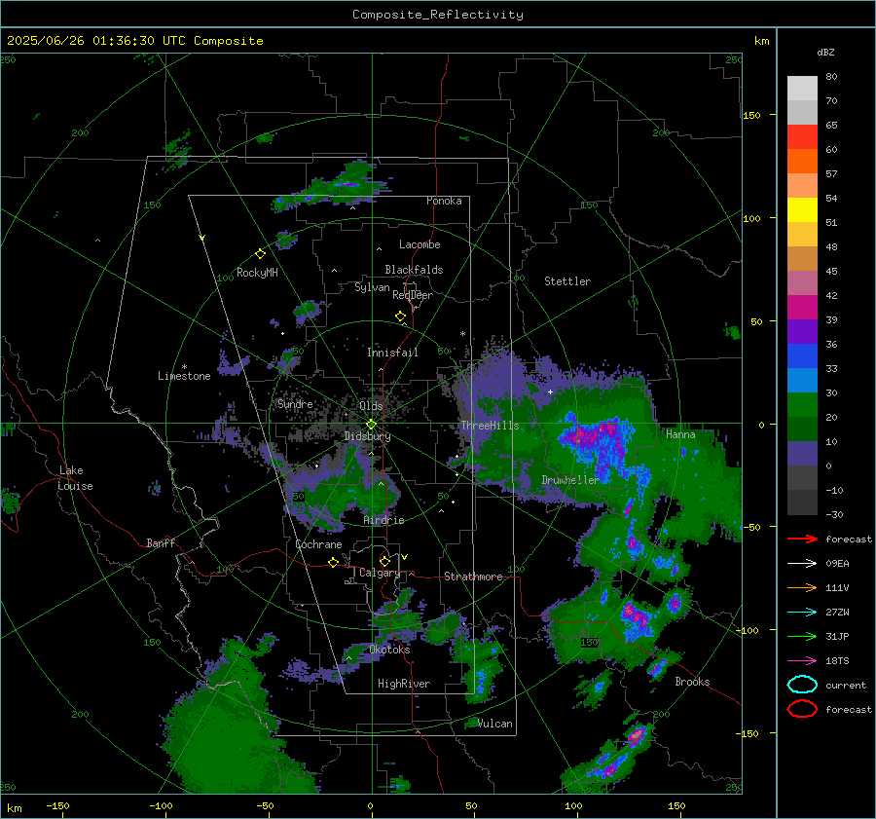Click the Lacombe city label
This screenshot has height=819, width=876.
(x=420, y=244)
